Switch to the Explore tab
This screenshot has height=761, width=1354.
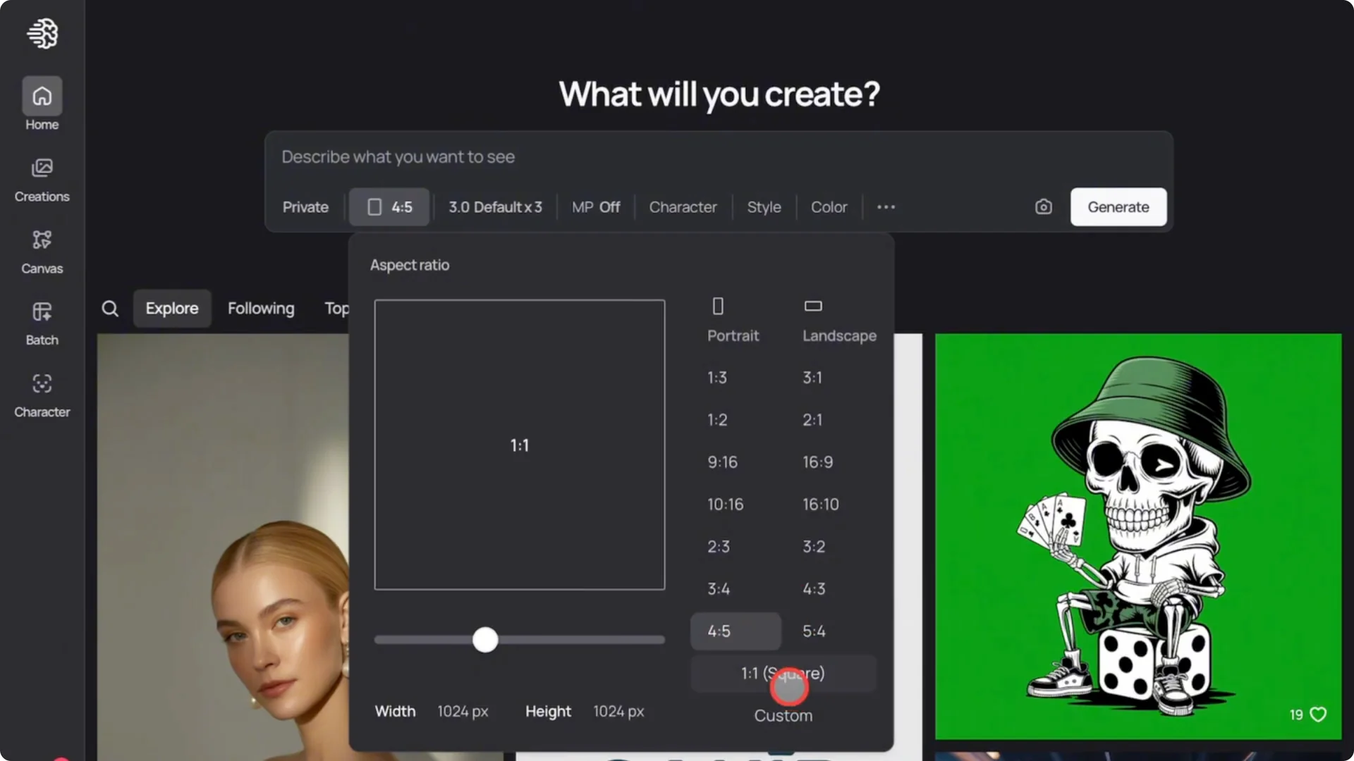click(171, 308)
